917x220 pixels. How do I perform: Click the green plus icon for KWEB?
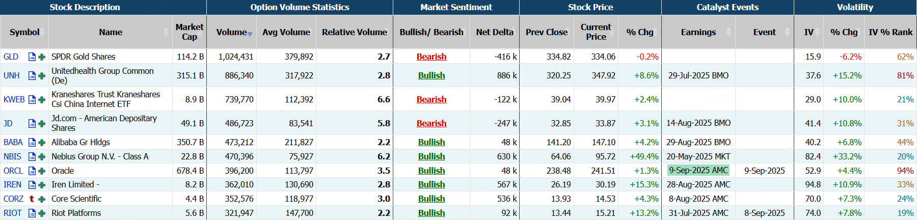pyautogui.click(x=42, y=100)
